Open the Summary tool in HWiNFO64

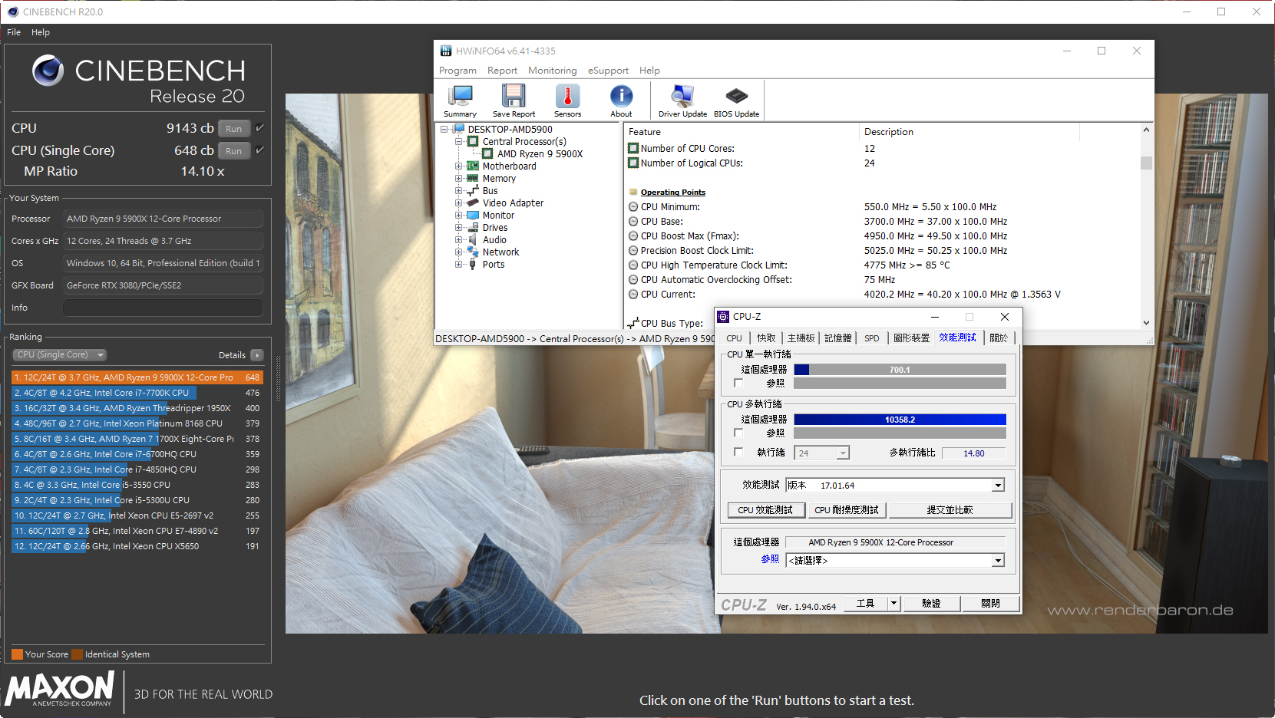pyautogui.click(x=460, y=100)
